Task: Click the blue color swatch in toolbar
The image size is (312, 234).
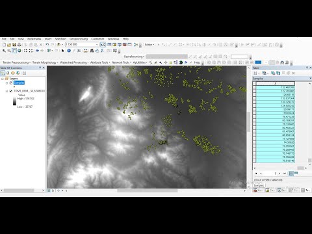Action: (x=258, y=62)
